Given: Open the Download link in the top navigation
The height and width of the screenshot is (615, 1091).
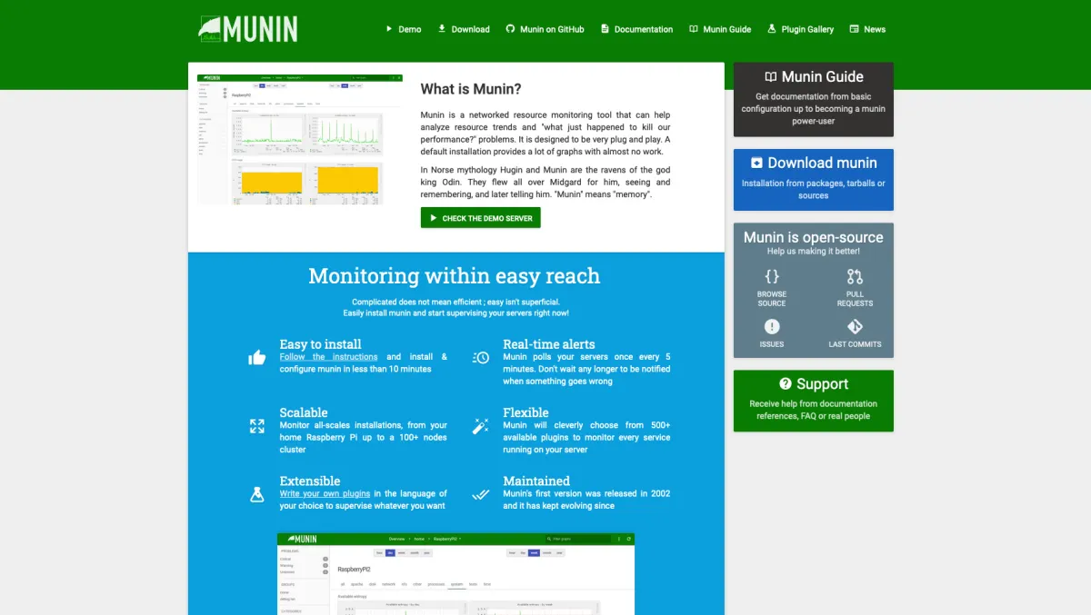Looking at the screenshot, I should pyautogui.click(x=464, y=29).
